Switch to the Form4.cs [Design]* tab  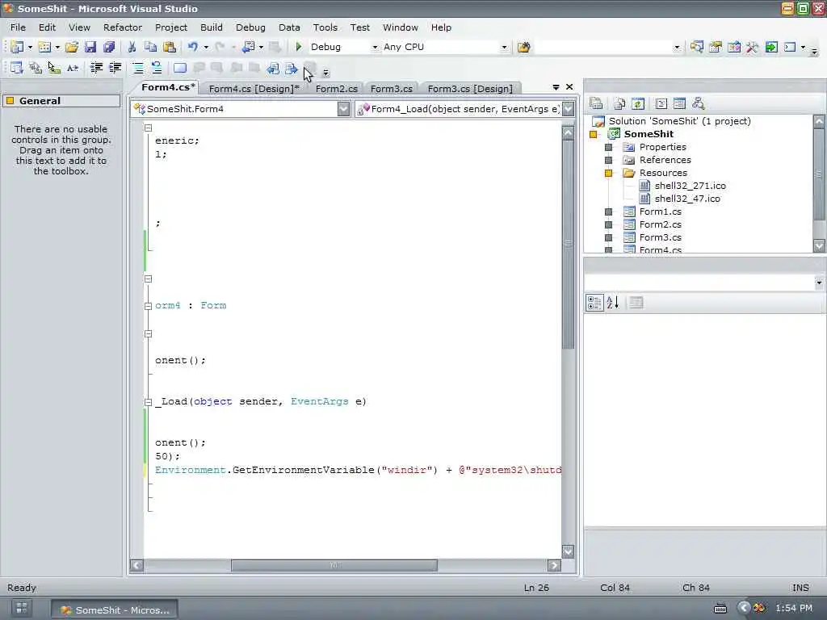pos(254,89)
